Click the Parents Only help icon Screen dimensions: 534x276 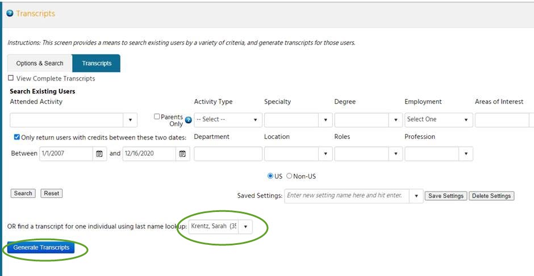pyautogui.click(x=188, y=120)
